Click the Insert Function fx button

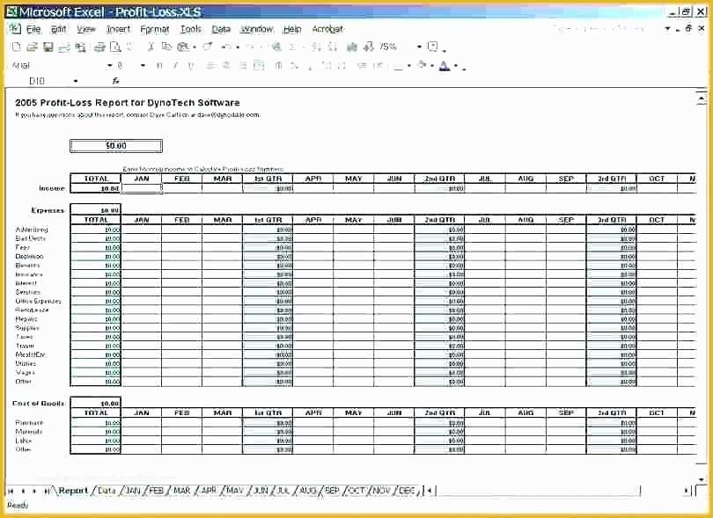pos(116,81)
